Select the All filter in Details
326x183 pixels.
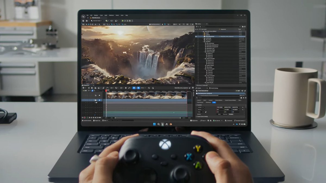pos(214,102)
